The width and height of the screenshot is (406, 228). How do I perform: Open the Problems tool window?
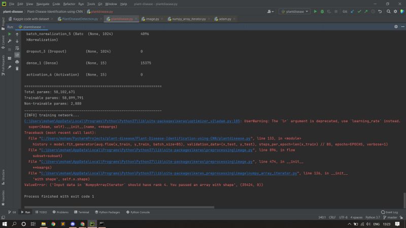pyautogui.click(x=60, y=212)
